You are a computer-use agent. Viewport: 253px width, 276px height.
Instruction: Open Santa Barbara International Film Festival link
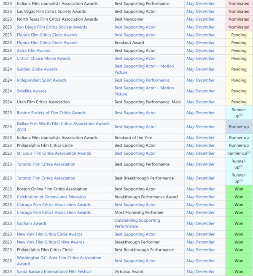pos(54,272)
